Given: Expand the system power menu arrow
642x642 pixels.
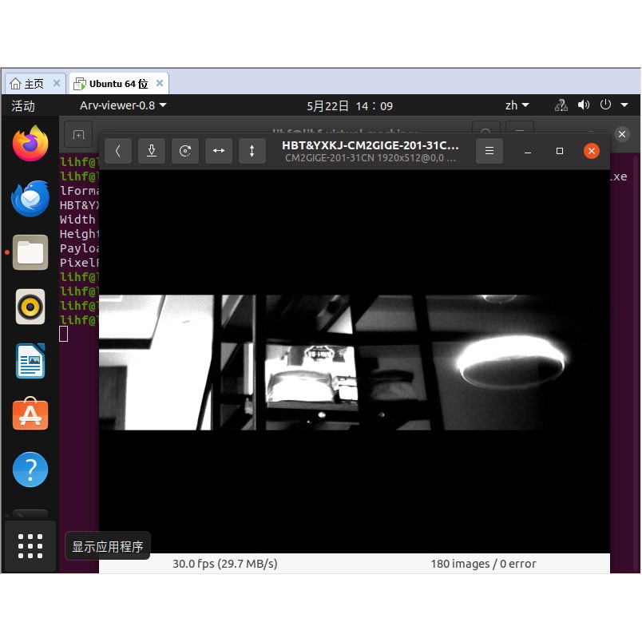Looking at the screenshot, I should [x=624, y=105].
